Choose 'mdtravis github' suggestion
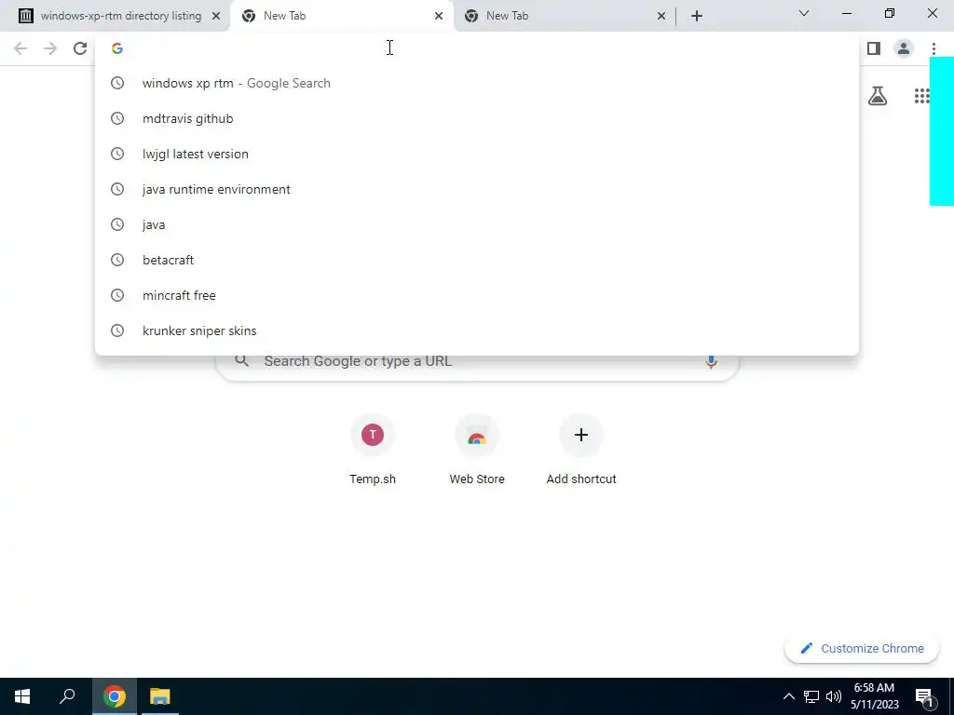This screenshot has width=954, height=715. tap(477, 118)
